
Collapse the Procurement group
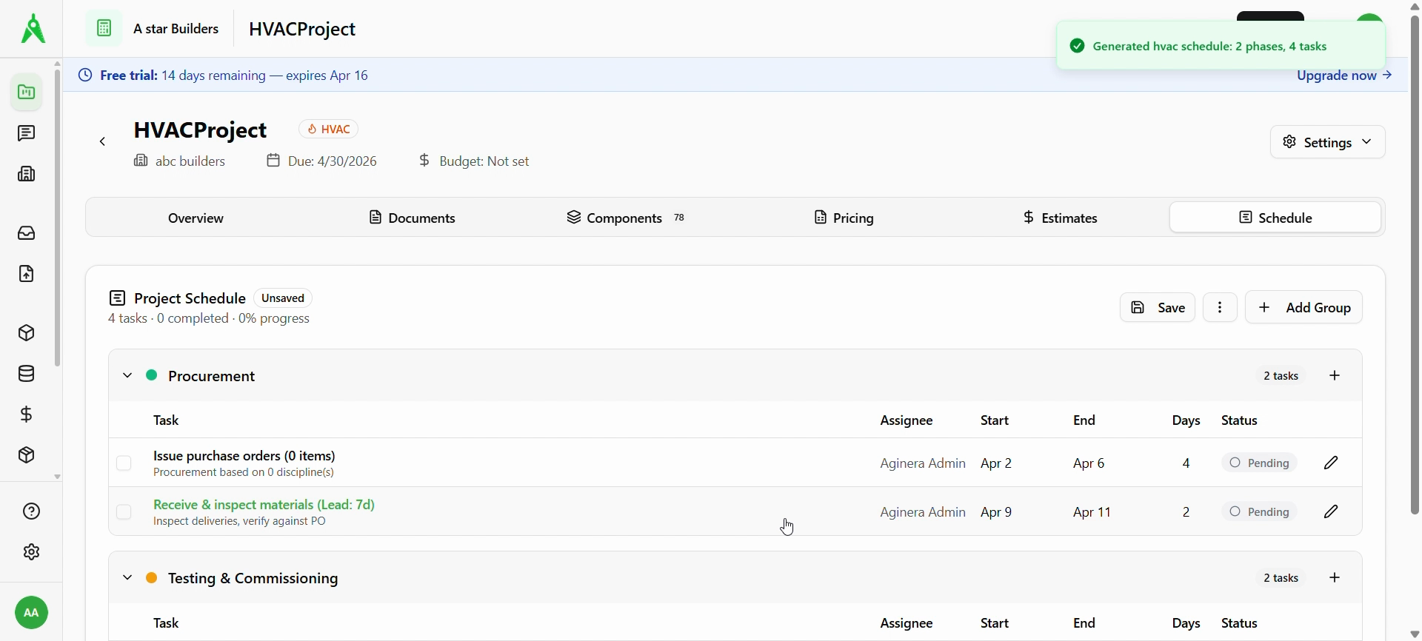(127, 376)
